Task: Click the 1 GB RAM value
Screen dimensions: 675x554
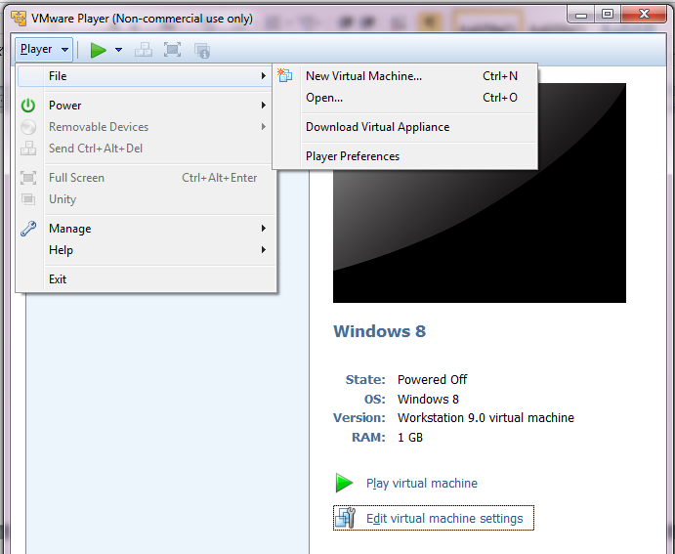Action: click(410, 438)
